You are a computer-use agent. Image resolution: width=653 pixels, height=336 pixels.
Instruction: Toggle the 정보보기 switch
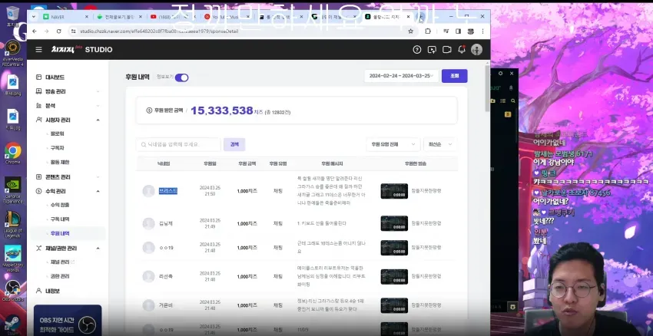(x=181, y=77)
